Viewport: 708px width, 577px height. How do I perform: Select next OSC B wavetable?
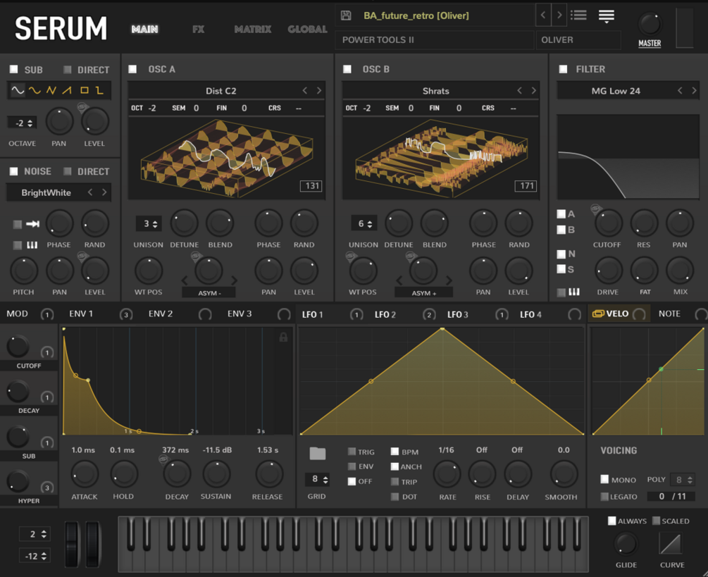[533, 91]
